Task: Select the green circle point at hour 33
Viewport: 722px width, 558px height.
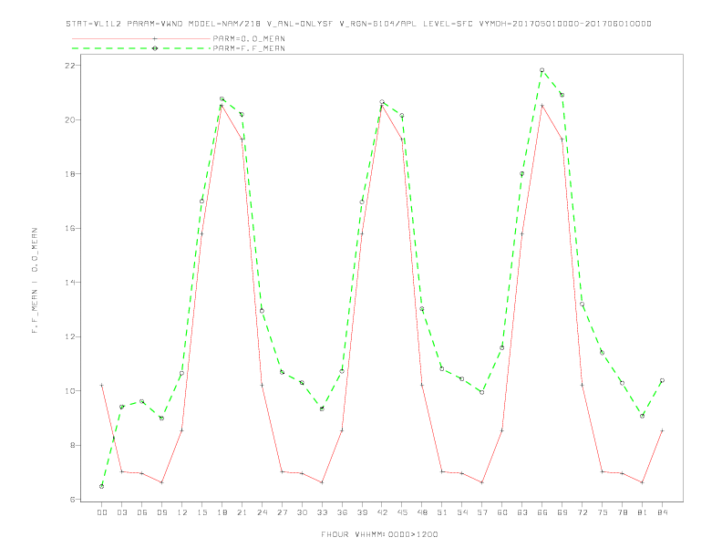Action: pyautogui.click(x=322, y=408)
